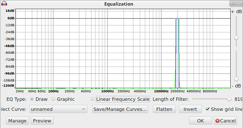243x128 pixels.
Task: Click the lower - dB range slider handle
Action: pyautogui.click(x=236, y=79)
